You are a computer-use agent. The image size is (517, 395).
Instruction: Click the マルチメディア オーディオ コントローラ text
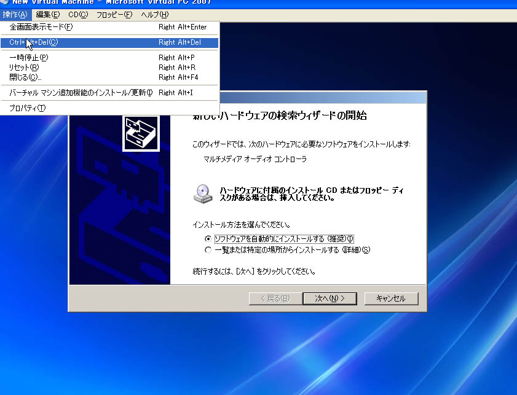[255, 159]
